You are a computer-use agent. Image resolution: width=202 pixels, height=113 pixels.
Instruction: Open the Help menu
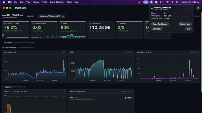(x=76, y=2)
